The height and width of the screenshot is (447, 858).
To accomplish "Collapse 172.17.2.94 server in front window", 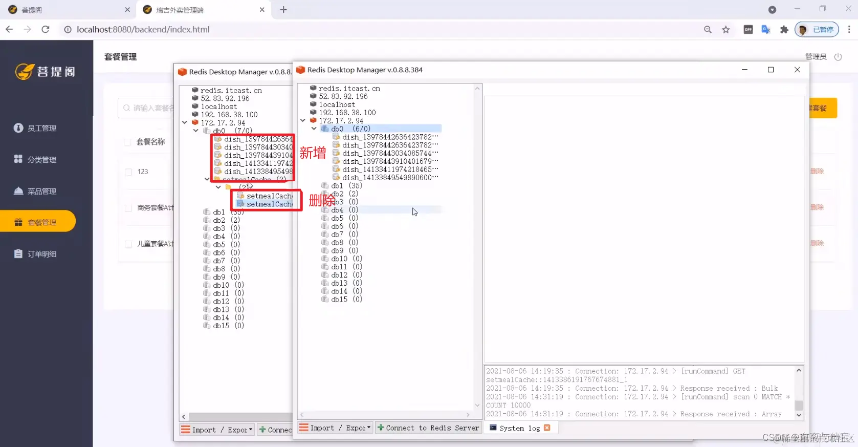I will tap(303, 121).
